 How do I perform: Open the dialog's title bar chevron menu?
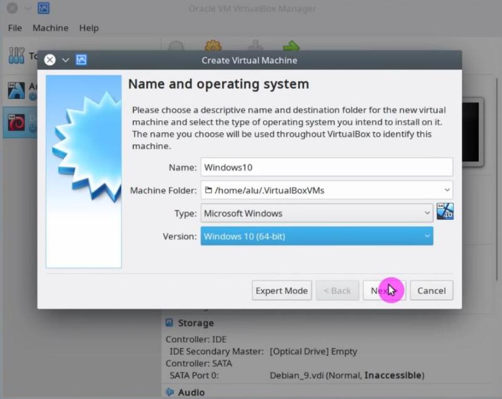pos(65,60)
